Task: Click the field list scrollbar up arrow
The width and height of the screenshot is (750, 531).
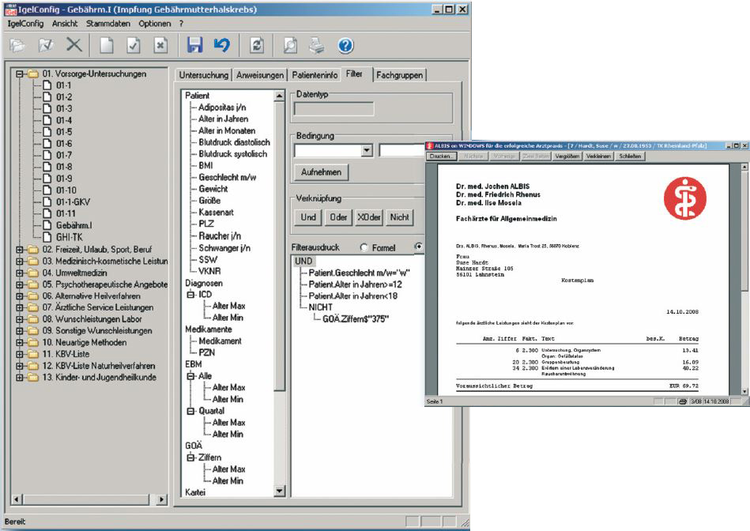Action: [279, 96]
